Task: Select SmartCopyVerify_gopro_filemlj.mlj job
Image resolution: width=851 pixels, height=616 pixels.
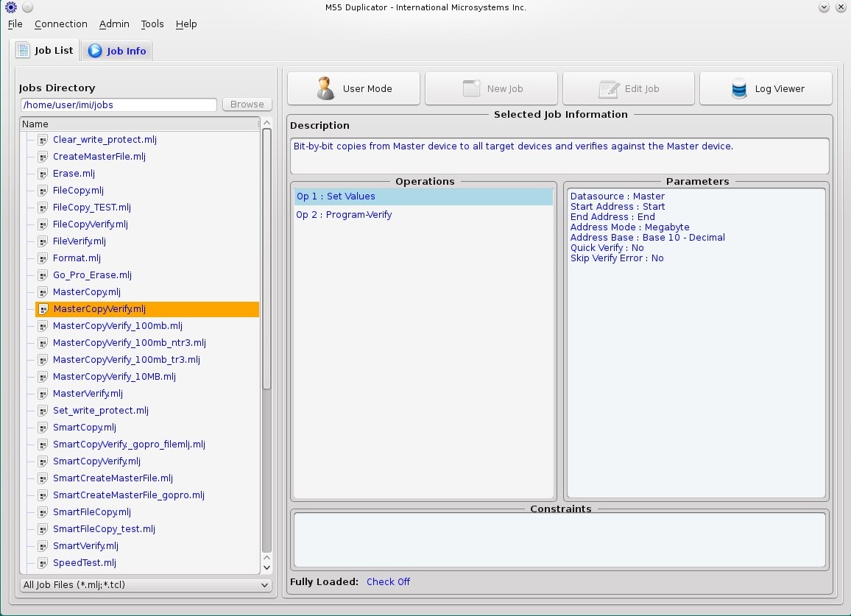Action: click(x=129, y=445)
